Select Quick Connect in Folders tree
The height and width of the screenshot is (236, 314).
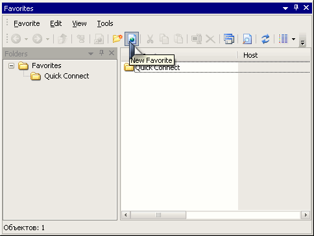pos(67,76)
